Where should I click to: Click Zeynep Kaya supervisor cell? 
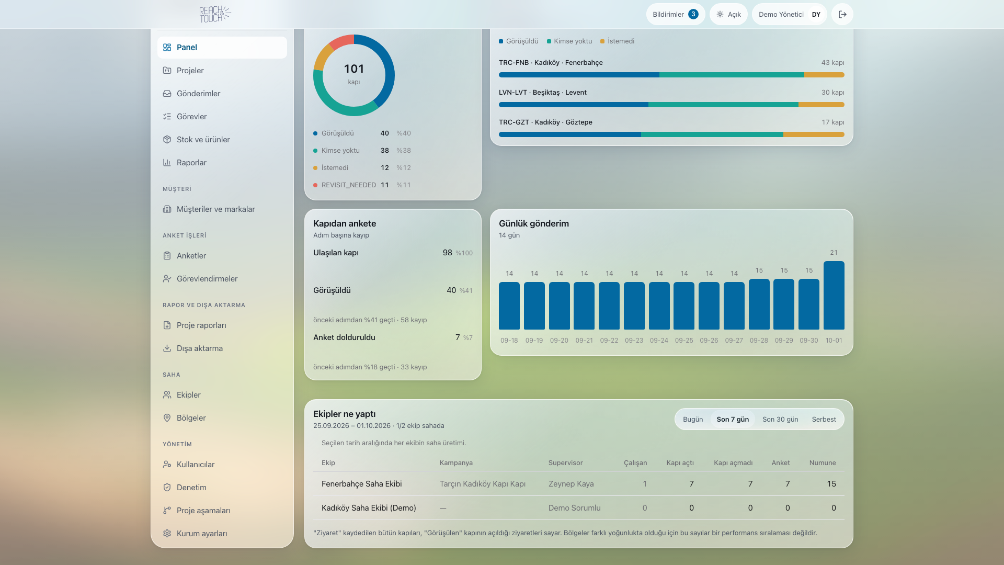pyautogui.click(x=571, y=484)
